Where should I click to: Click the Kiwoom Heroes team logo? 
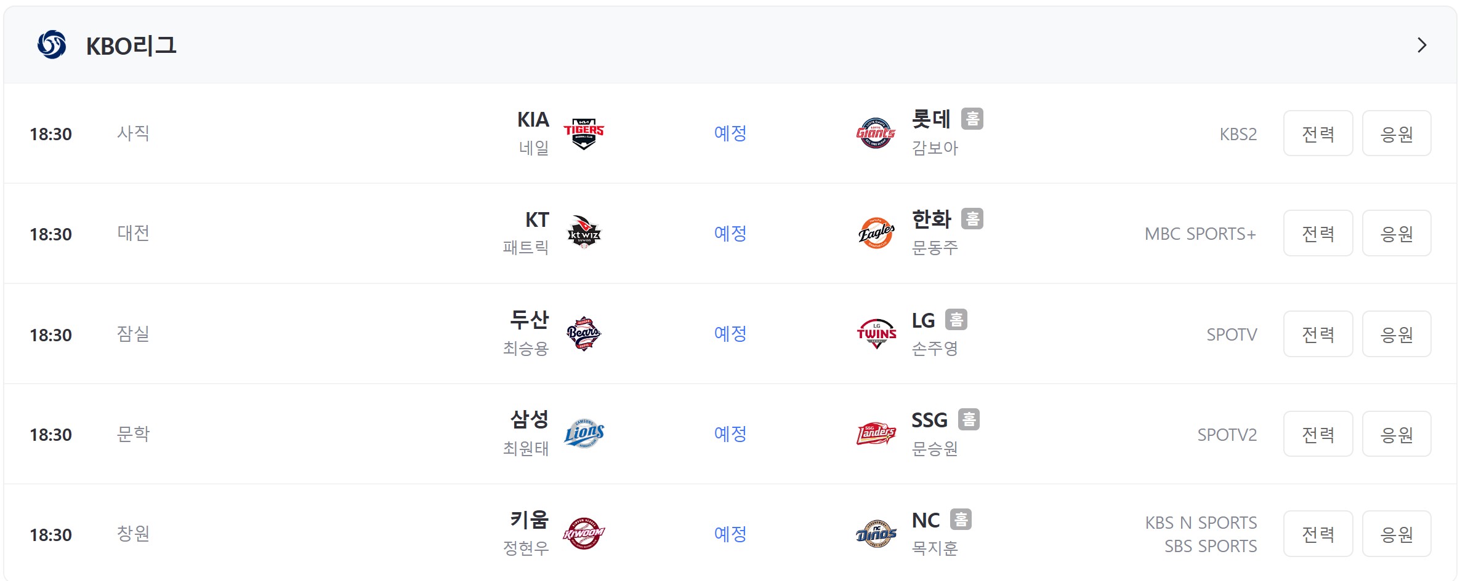(584, 534)
